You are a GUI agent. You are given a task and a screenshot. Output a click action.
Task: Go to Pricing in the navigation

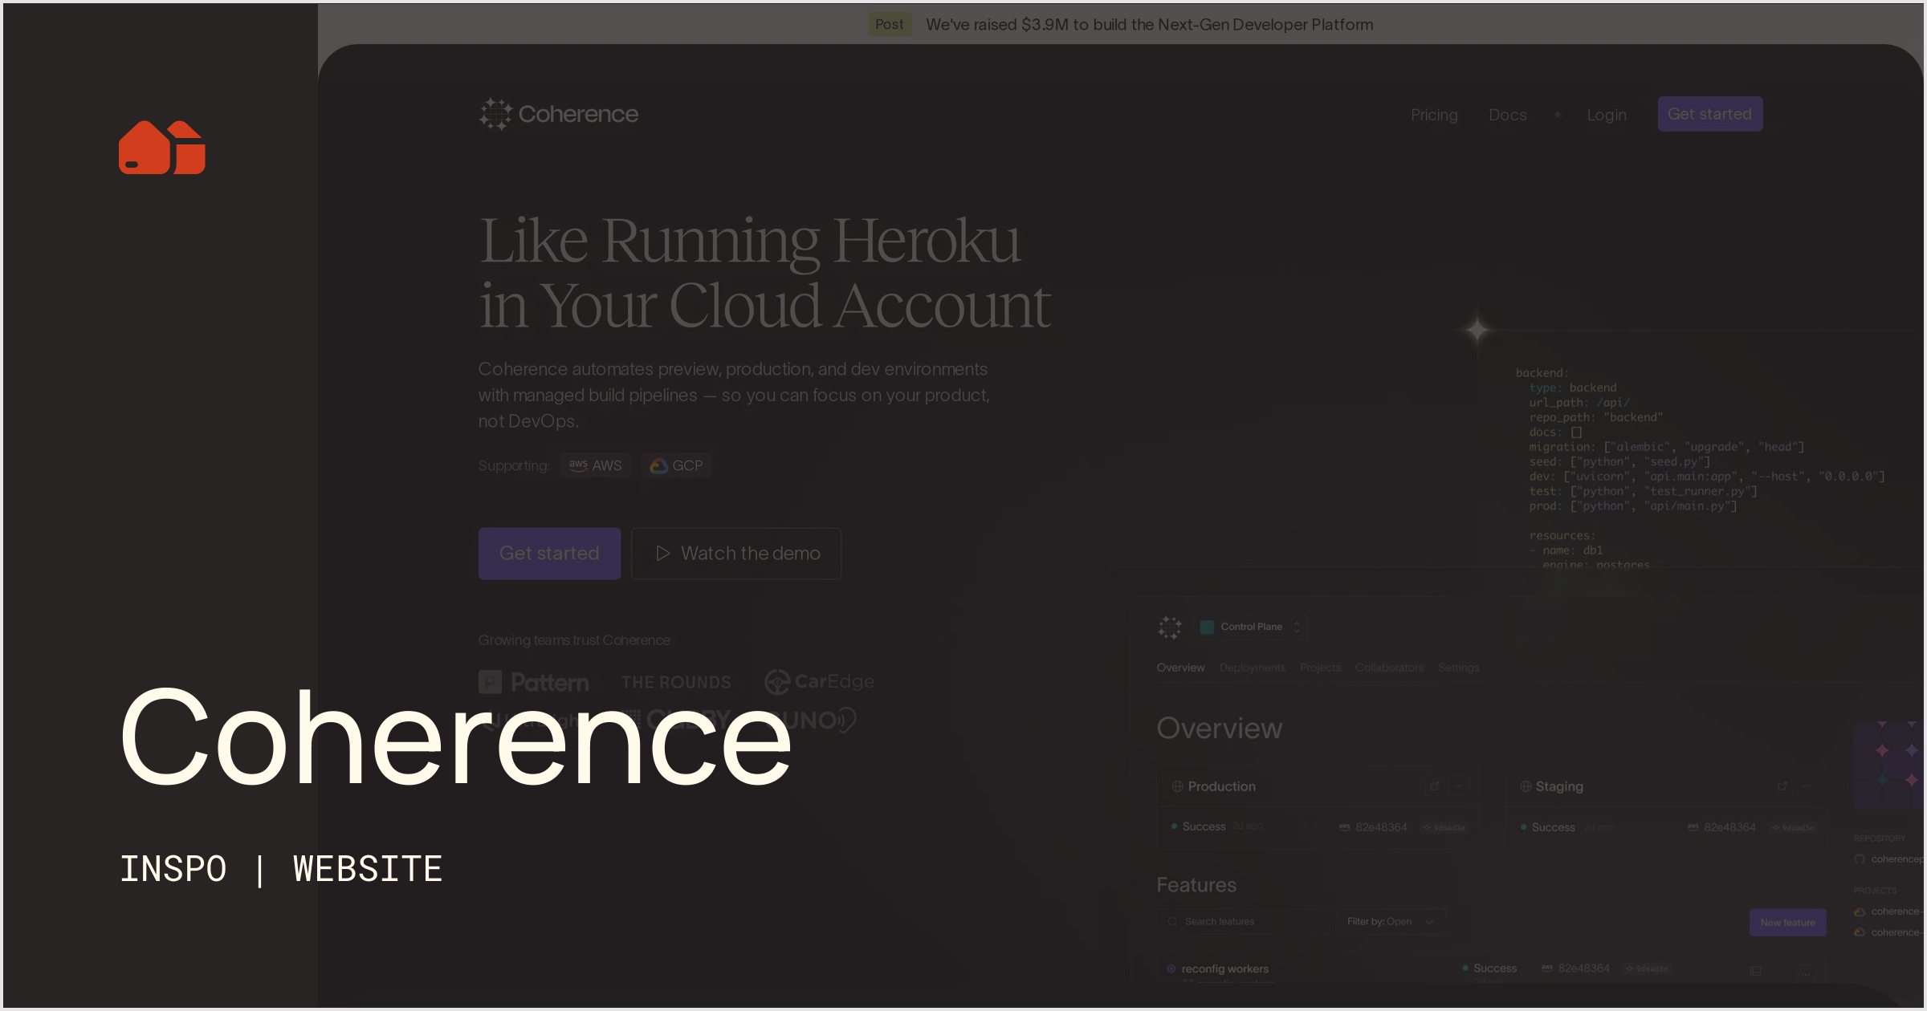pos(1434,115)
